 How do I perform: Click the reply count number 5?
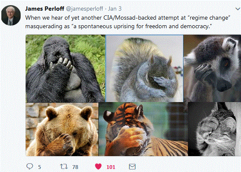pyautogui.click(x=39, y=167)
